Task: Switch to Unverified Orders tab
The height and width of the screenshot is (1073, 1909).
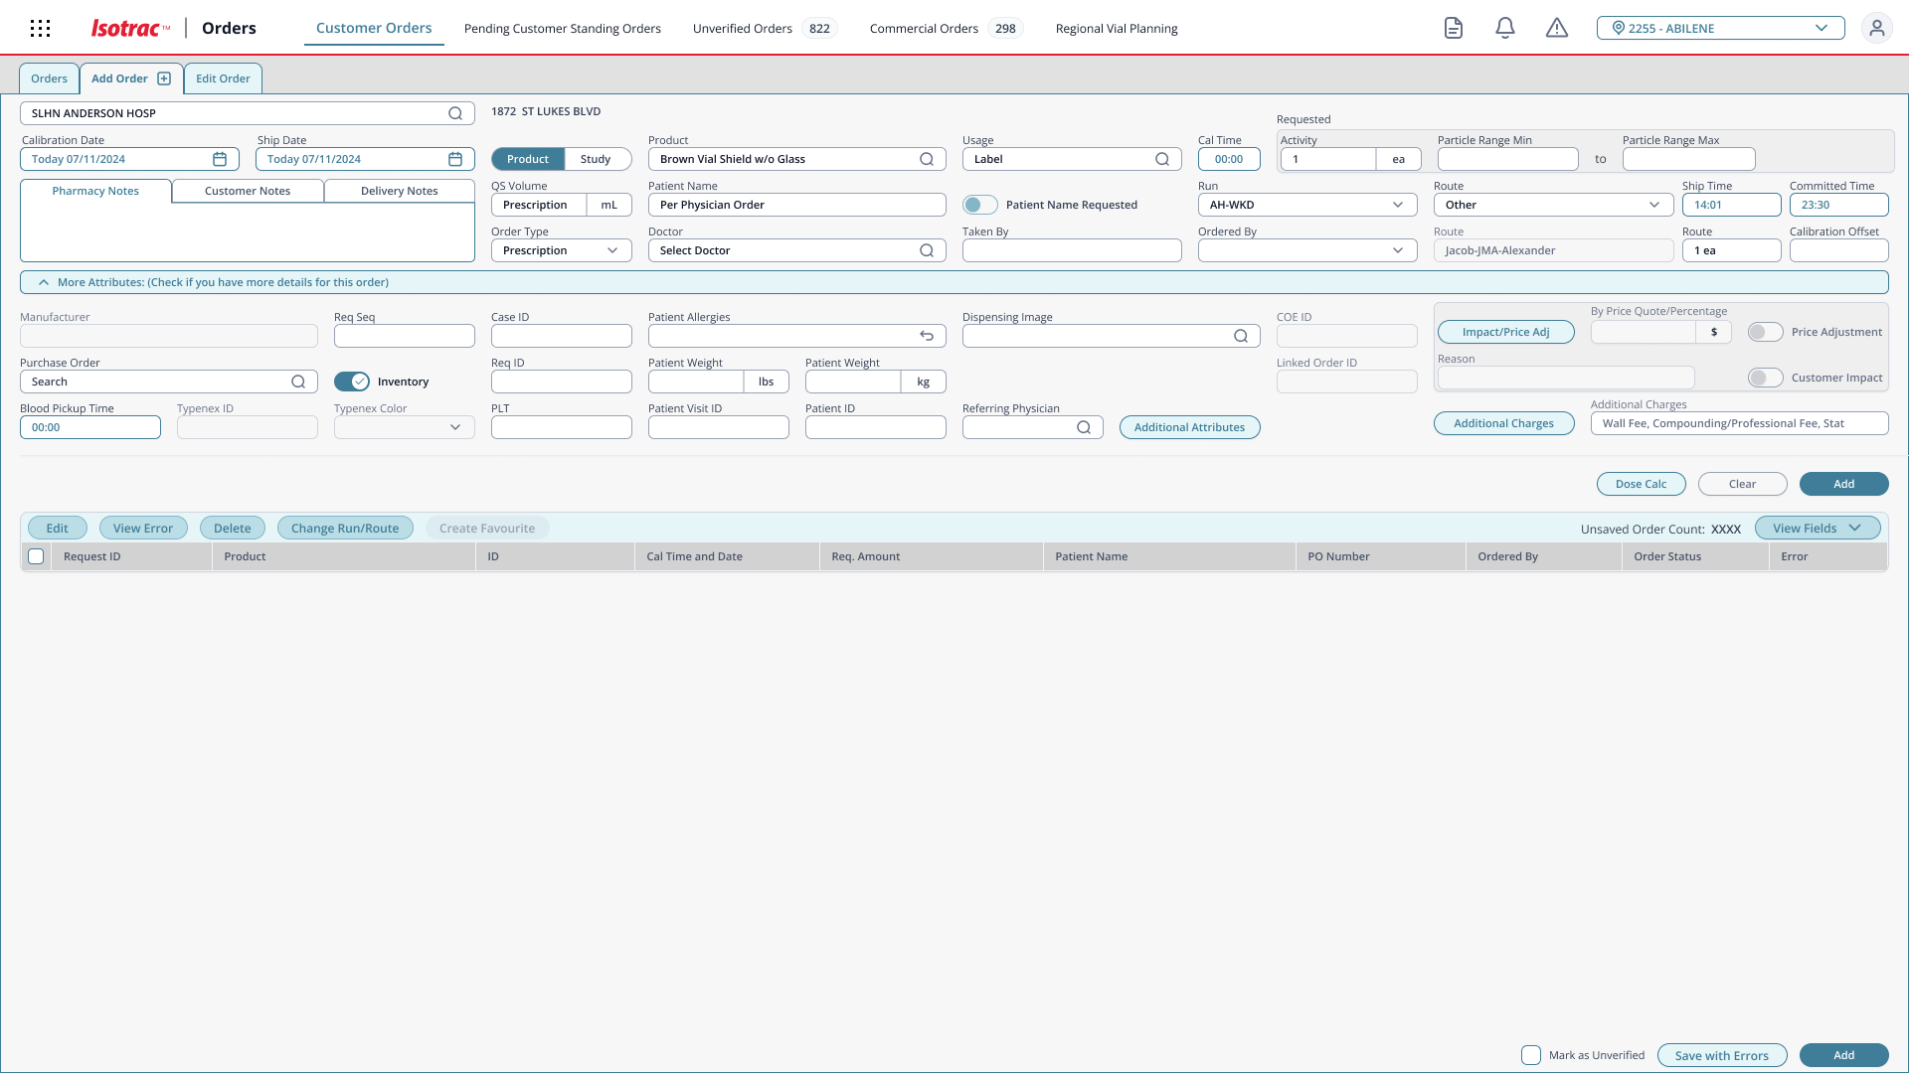Action: [x=742, y=29]
